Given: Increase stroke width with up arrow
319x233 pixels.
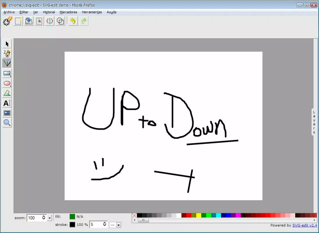Looking at the screenshot, I should (x=104, y=223).
